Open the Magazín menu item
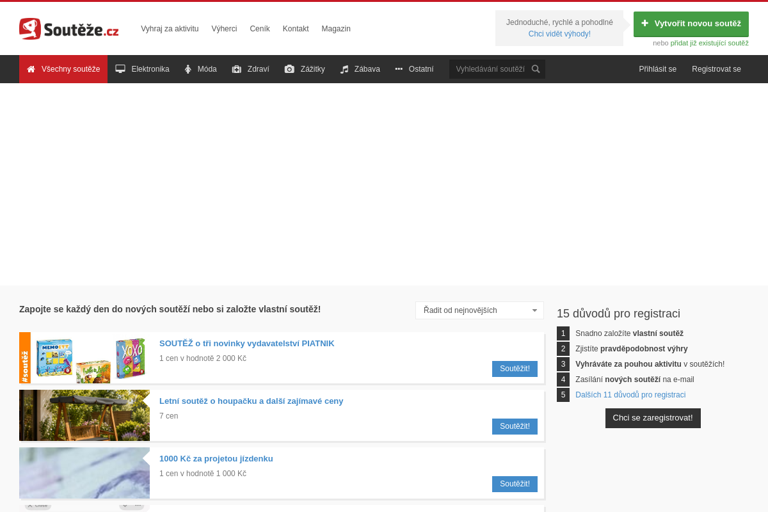This screenshot has height=512, width=768. click(x=336, y=29)
